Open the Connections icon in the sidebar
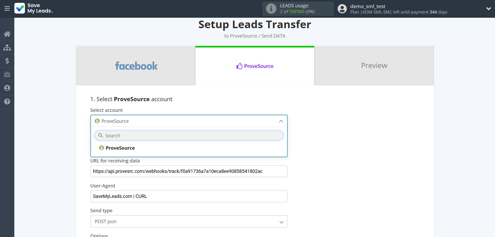 (x=7, y=48)
